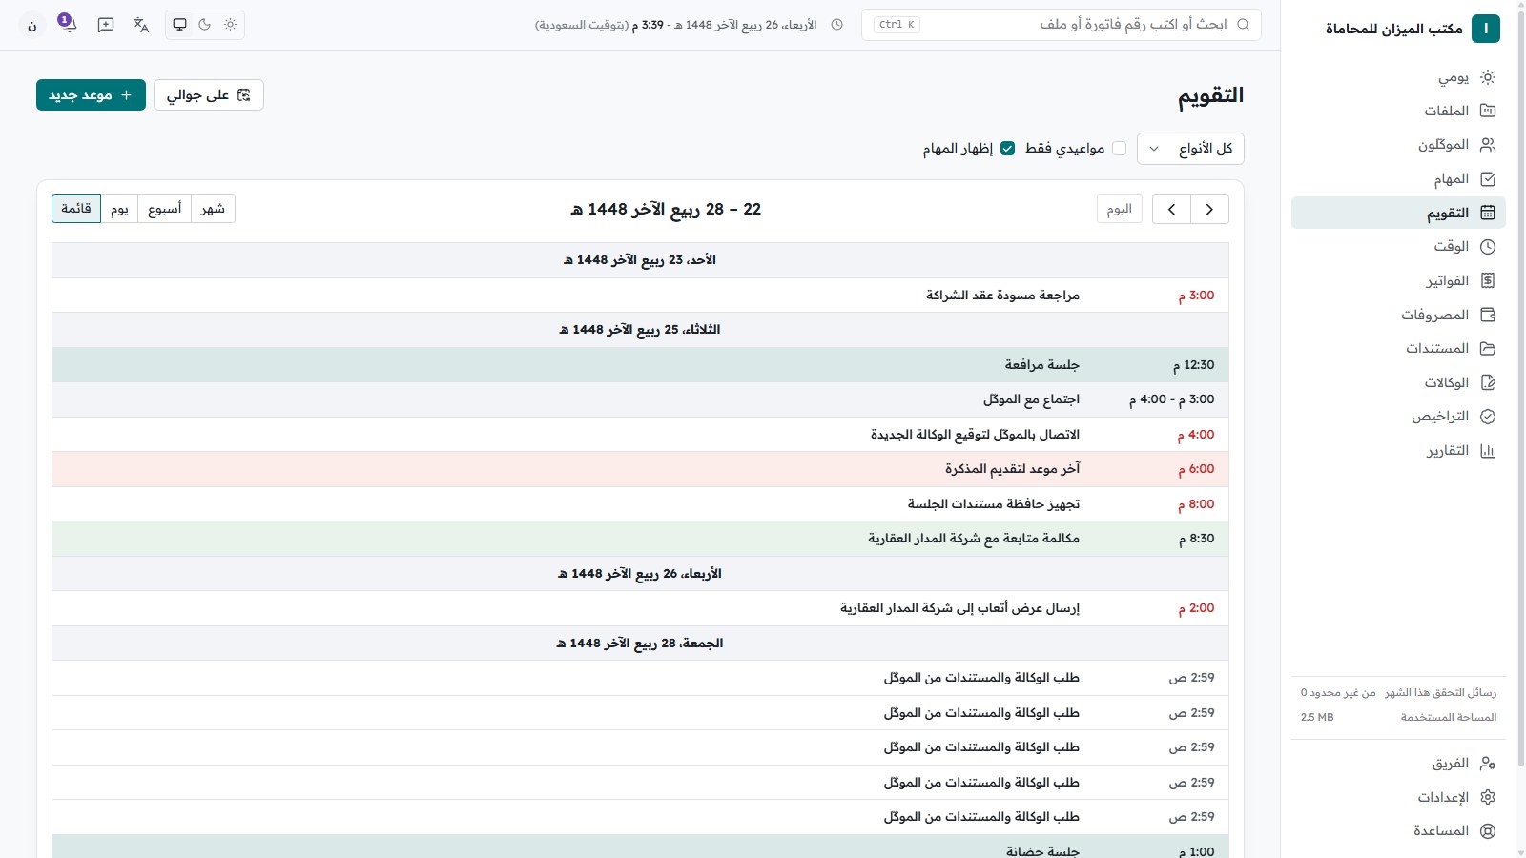Open the feedback message icon in top bar

(x=106, y=25)
